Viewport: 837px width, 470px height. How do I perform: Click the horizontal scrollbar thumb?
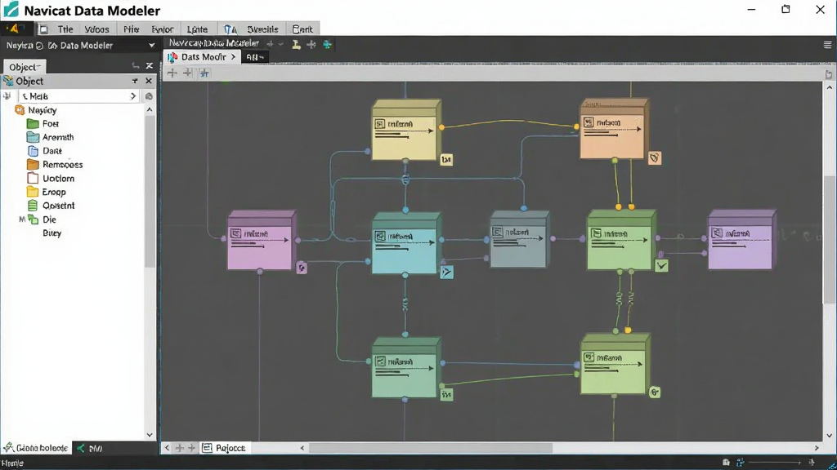click(431, 448)
